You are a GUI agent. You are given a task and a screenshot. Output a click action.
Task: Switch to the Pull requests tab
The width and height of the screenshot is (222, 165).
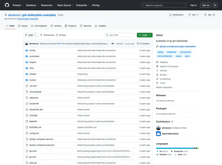coord(39,26)
